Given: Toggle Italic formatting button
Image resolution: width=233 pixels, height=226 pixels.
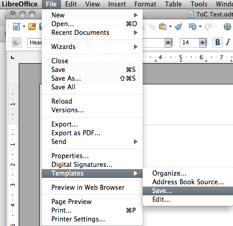Looking at the screenshot, I should coord(228,42).
